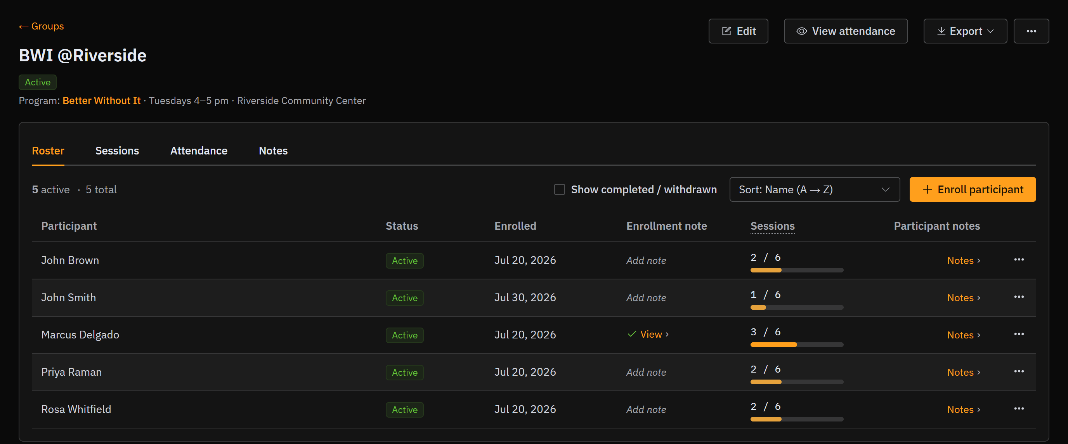
Task: Open Notes for Marcus Delgado
Action: (x=964, y=335)
